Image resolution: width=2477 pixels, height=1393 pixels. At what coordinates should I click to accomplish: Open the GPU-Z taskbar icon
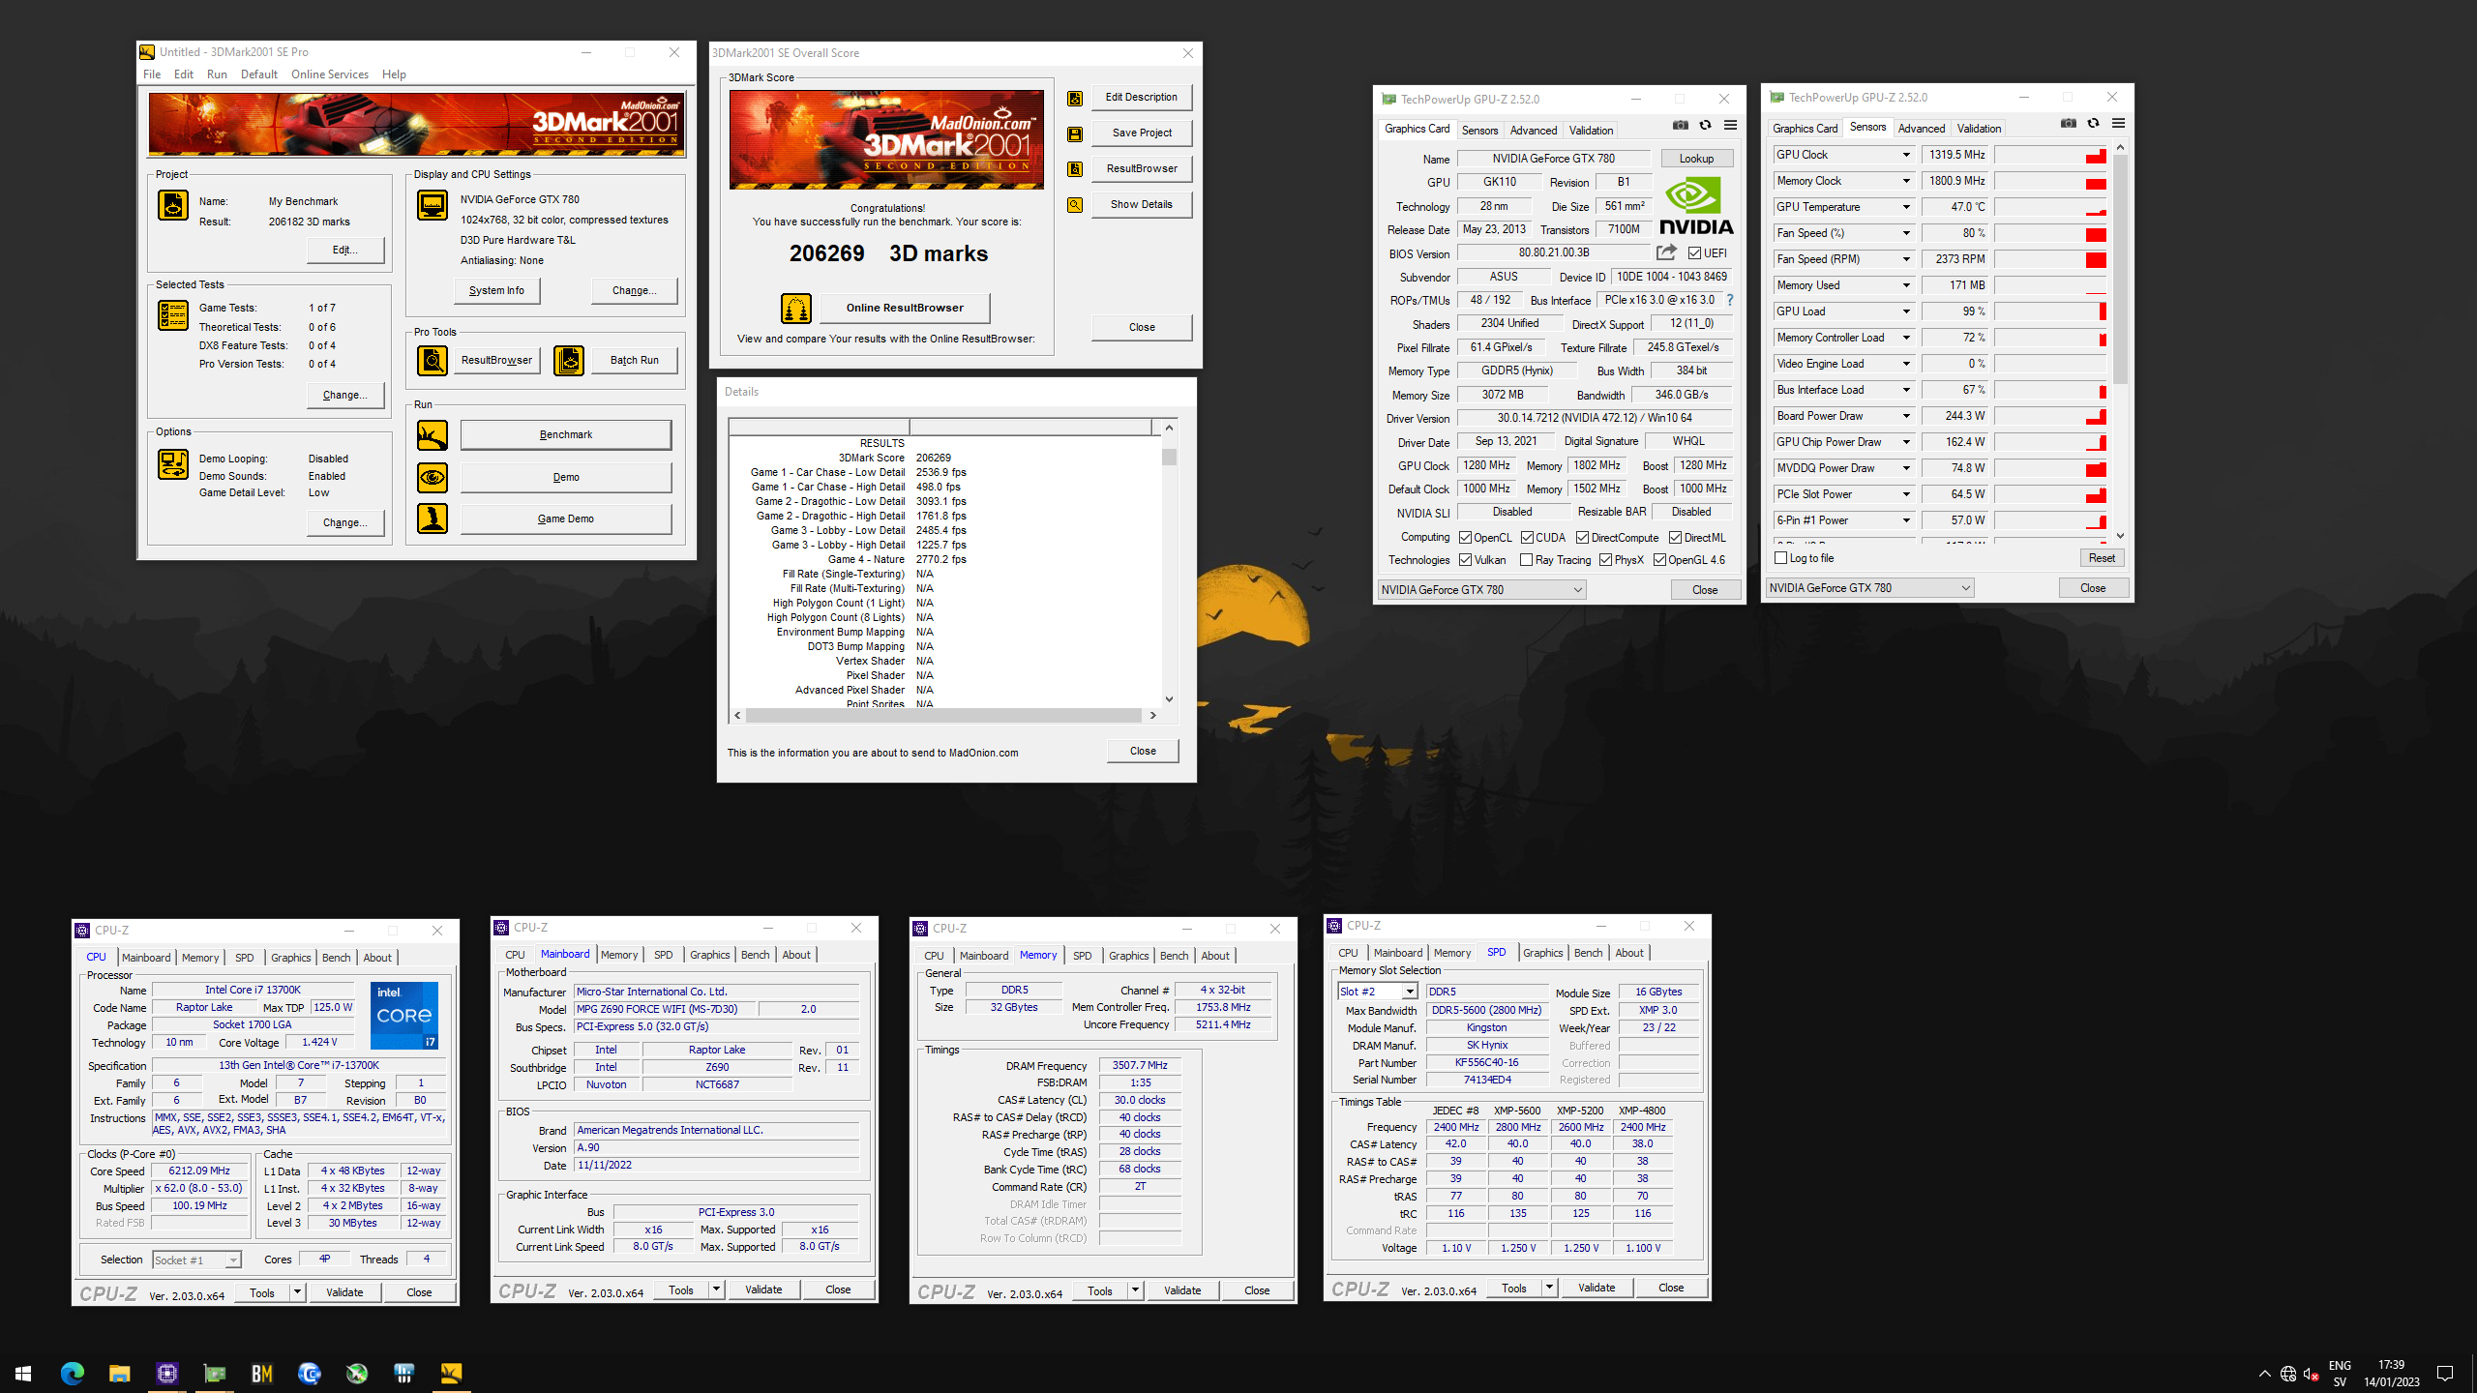(215, 1373)
